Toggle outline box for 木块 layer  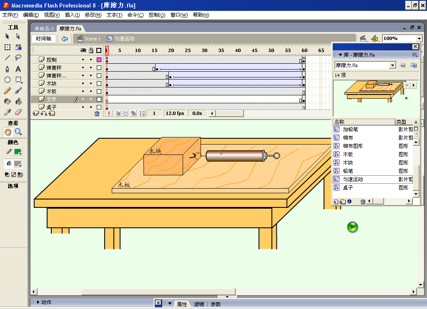point(99,84)
